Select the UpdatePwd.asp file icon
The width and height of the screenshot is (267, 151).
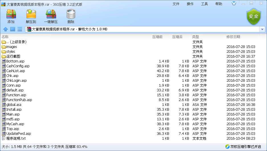tap(4, 134)
